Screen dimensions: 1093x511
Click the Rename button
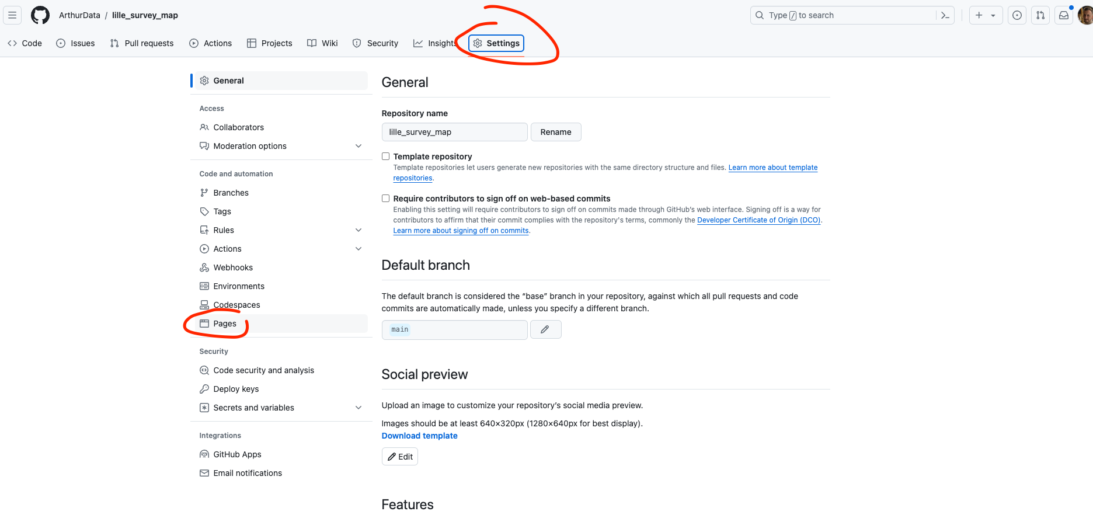point(556,132)
